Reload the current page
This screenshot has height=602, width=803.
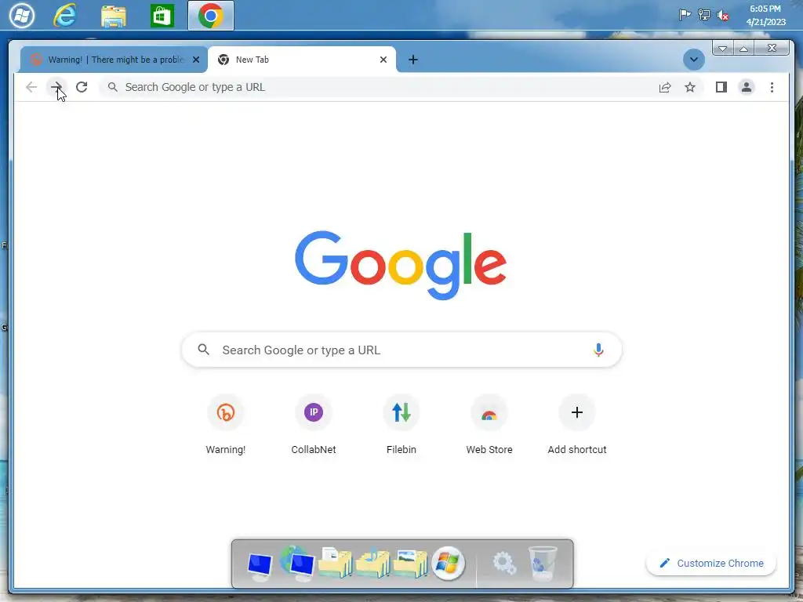click(82, 87)
